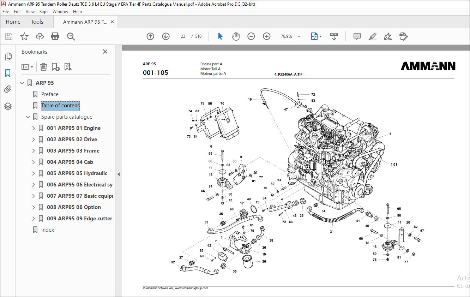Expand 006 ARP95 06 Electrical bookmark

[34, 185]
